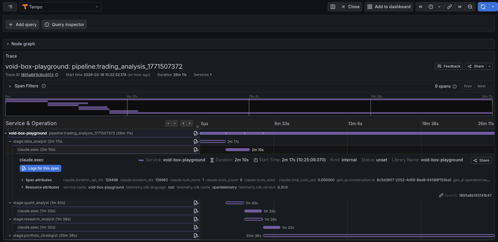Collapse the stage:research_analyst span row
The height and width of the screenshot is (242, 498).
click(x=10, y=219)
